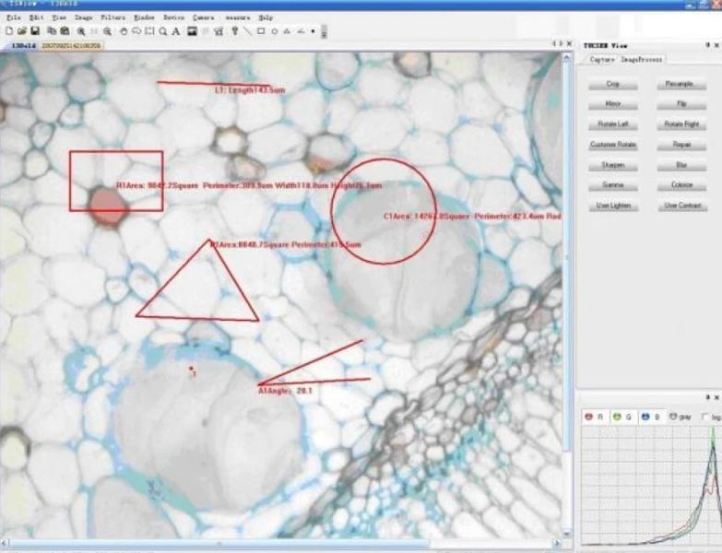The width and height of the screenshot is (722, 553).
Task: Expand the toolbar overflow options arrow
Action: coord(325,31)
